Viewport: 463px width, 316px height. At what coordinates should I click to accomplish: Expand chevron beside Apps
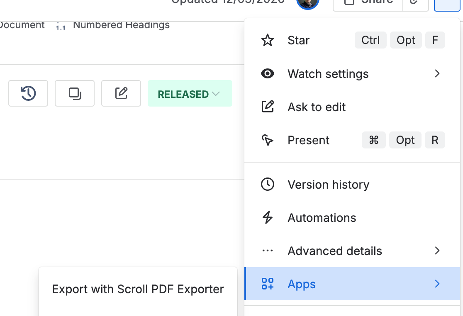point(437,284)
